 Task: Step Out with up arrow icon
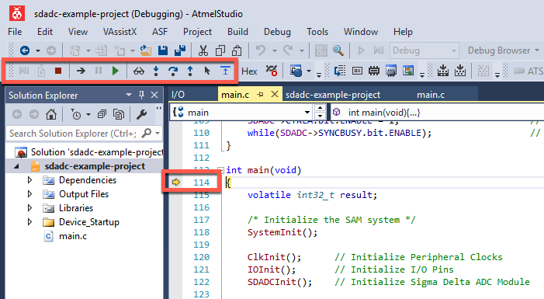190,71
